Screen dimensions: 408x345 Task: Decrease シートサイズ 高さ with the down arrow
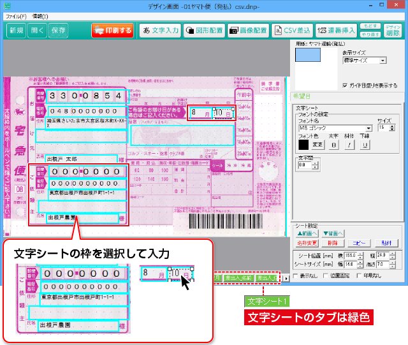pos(393,266)
